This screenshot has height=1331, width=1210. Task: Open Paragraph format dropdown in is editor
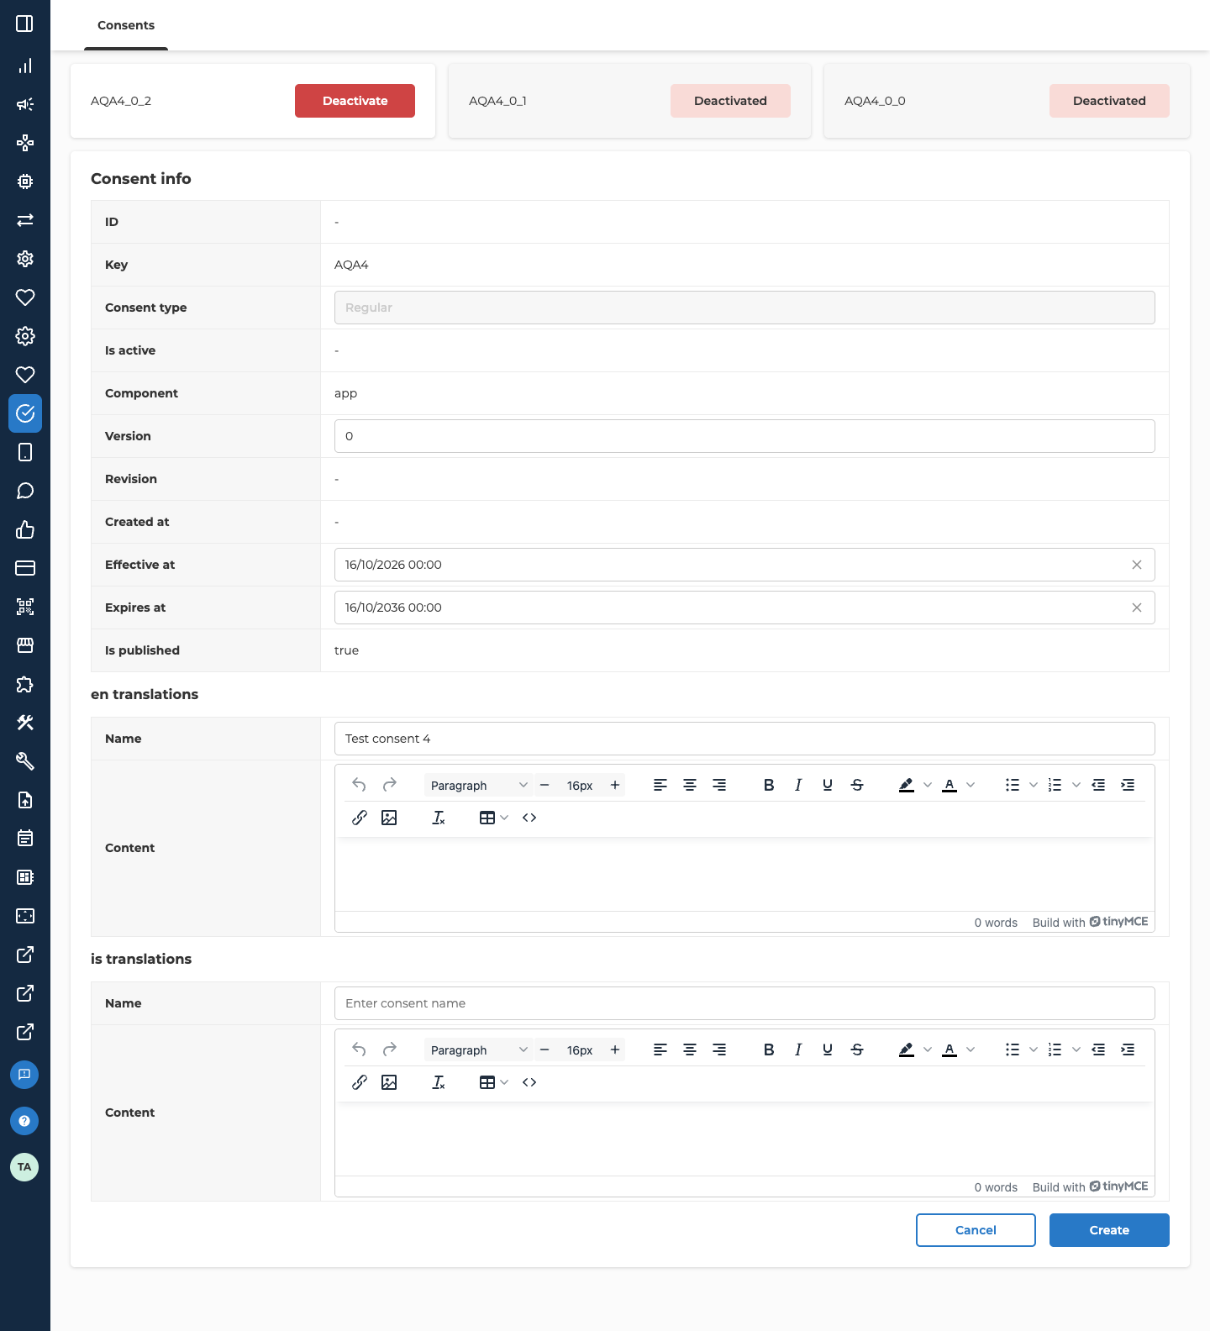pyautogui.click(x=478, y=1050)
